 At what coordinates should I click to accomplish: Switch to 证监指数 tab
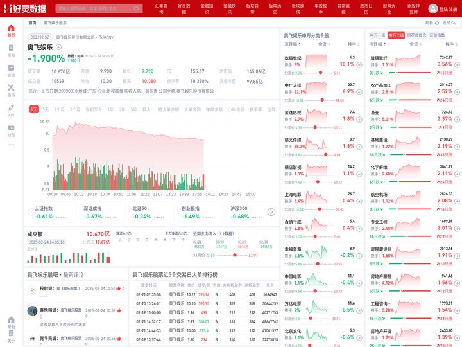point(437,35)
